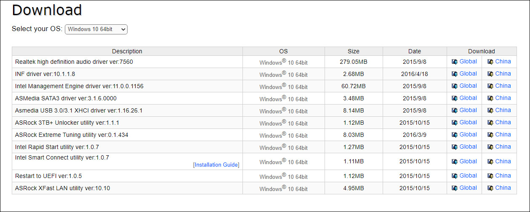Viewport: 530px width, 212px height.
Task: Open the Installation Guide link
Action: (x=216, y=165)
